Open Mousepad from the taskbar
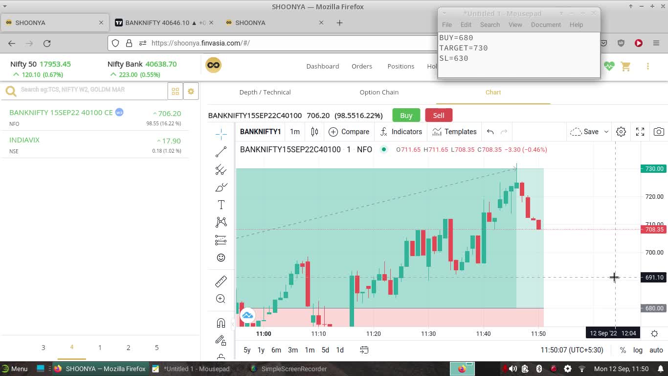The height and width of the screenshot is (376, 668). click(191, 369)
